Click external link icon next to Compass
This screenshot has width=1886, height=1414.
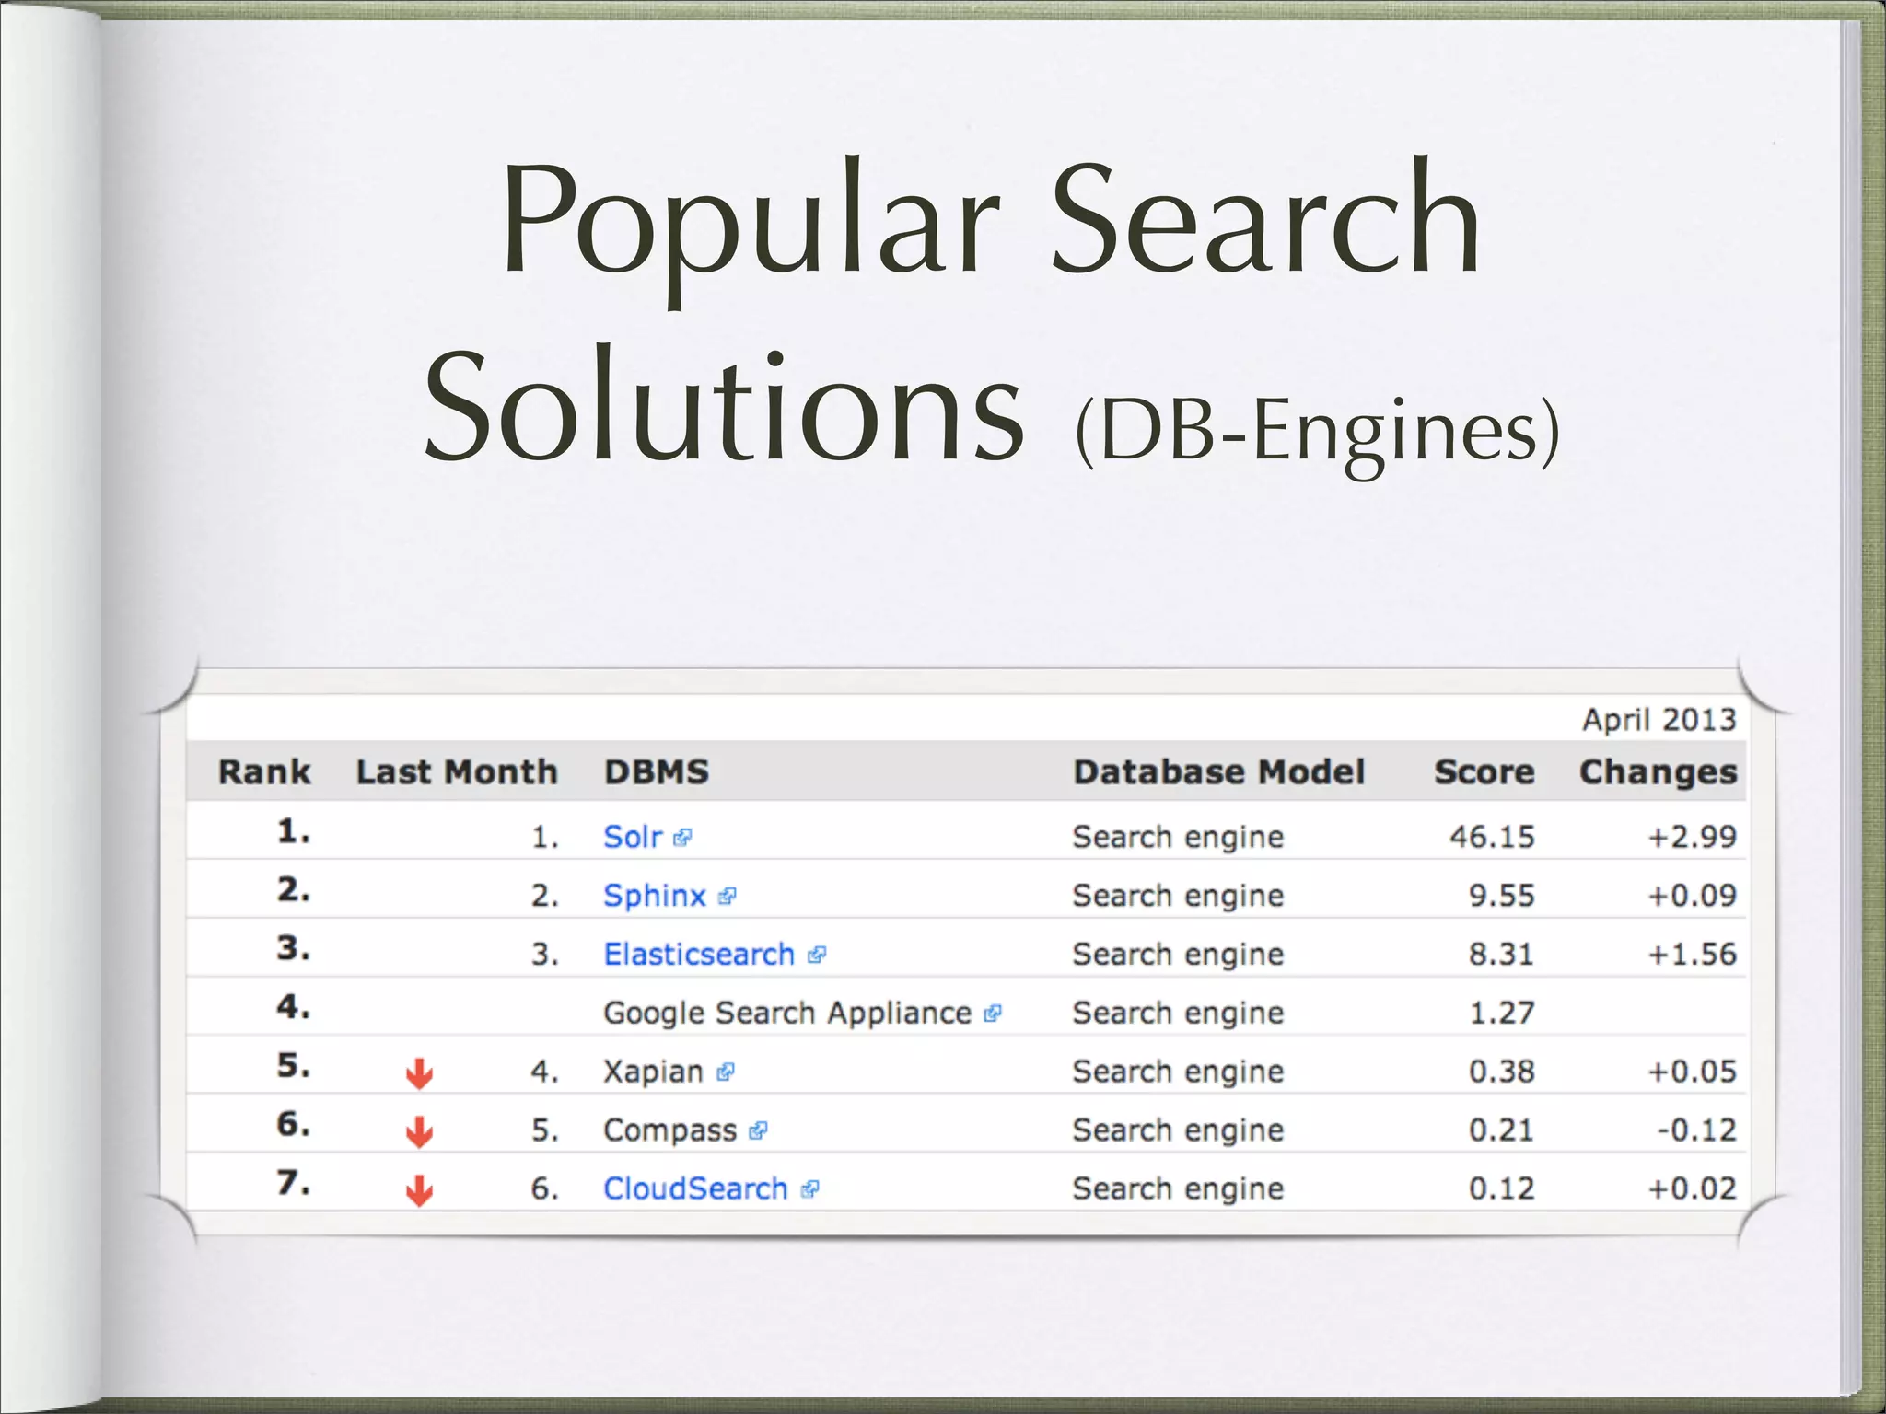click(759, 1131)
